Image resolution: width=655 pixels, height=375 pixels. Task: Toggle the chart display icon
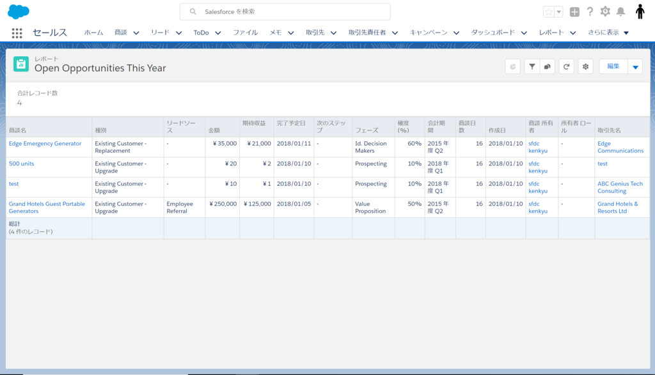pyautogui.click(x=512, y=66)
